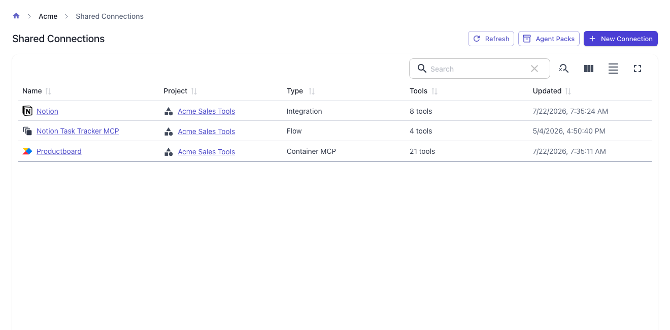This screenshot has height=330, width=670.
Task: Click the Updated column header
Action: click(x=547, y=91)
